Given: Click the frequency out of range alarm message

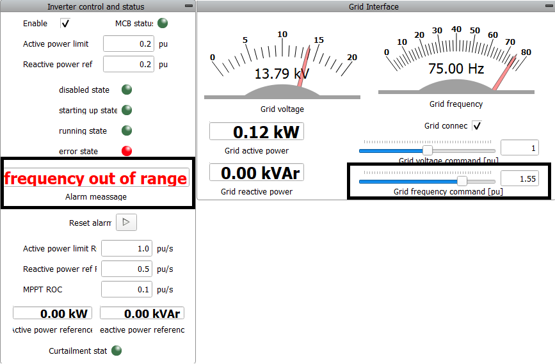Looking at the screenshot, I should pyautogui.click(x=96, y=178).
